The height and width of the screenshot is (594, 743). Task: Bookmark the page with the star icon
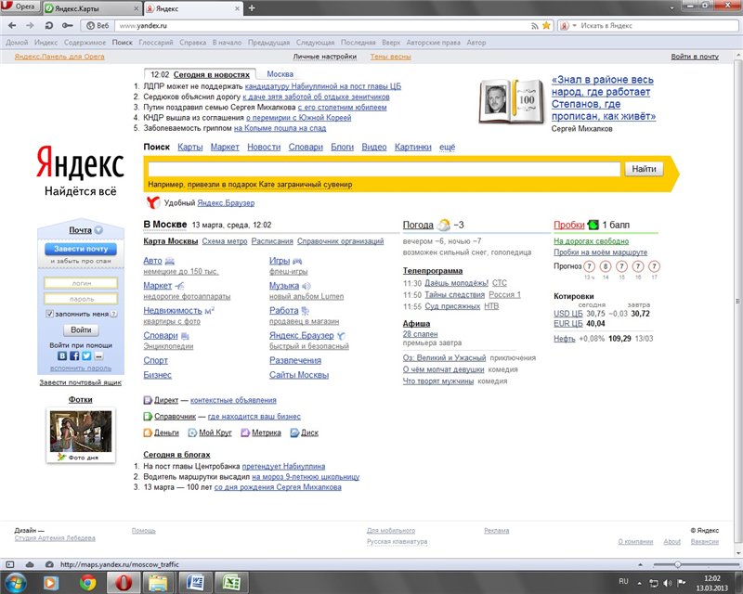pyautogui.click(x=546, y=26)
